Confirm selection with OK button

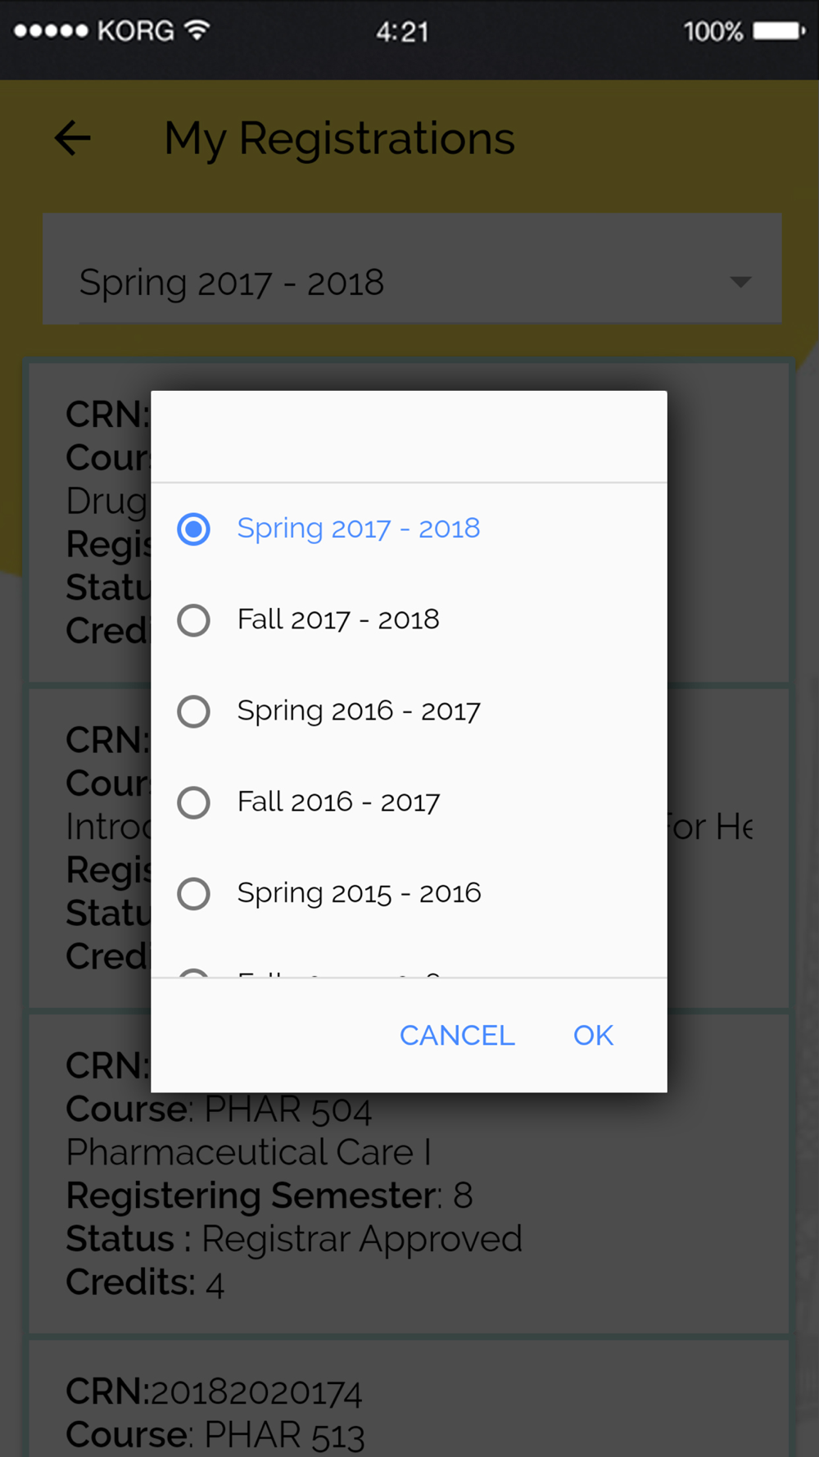593,1035
